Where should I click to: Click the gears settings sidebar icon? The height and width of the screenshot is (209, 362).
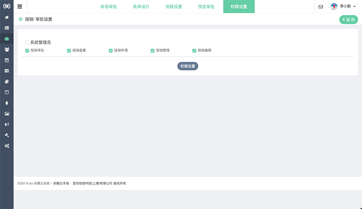(7, 146)
